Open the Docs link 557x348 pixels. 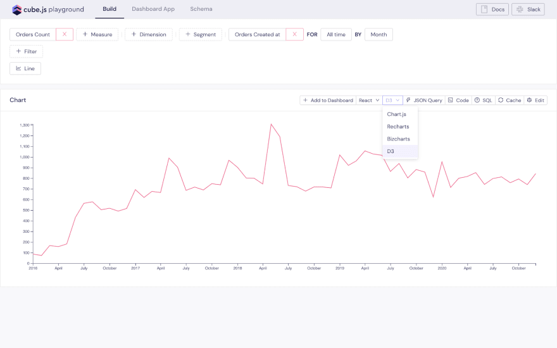click(x=492, y=9)
